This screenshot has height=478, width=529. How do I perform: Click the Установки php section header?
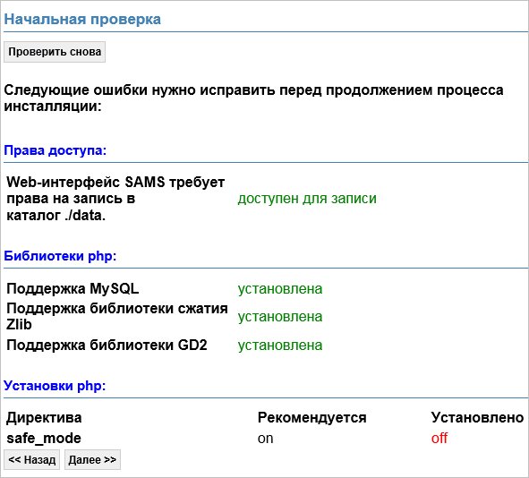click(55, 386)
